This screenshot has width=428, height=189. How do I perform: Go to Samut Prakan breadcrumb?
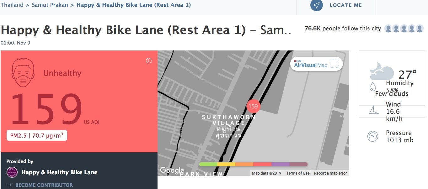point(50,5)
